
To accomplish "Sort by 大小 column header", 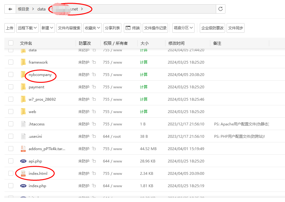I will click(145, 43).
